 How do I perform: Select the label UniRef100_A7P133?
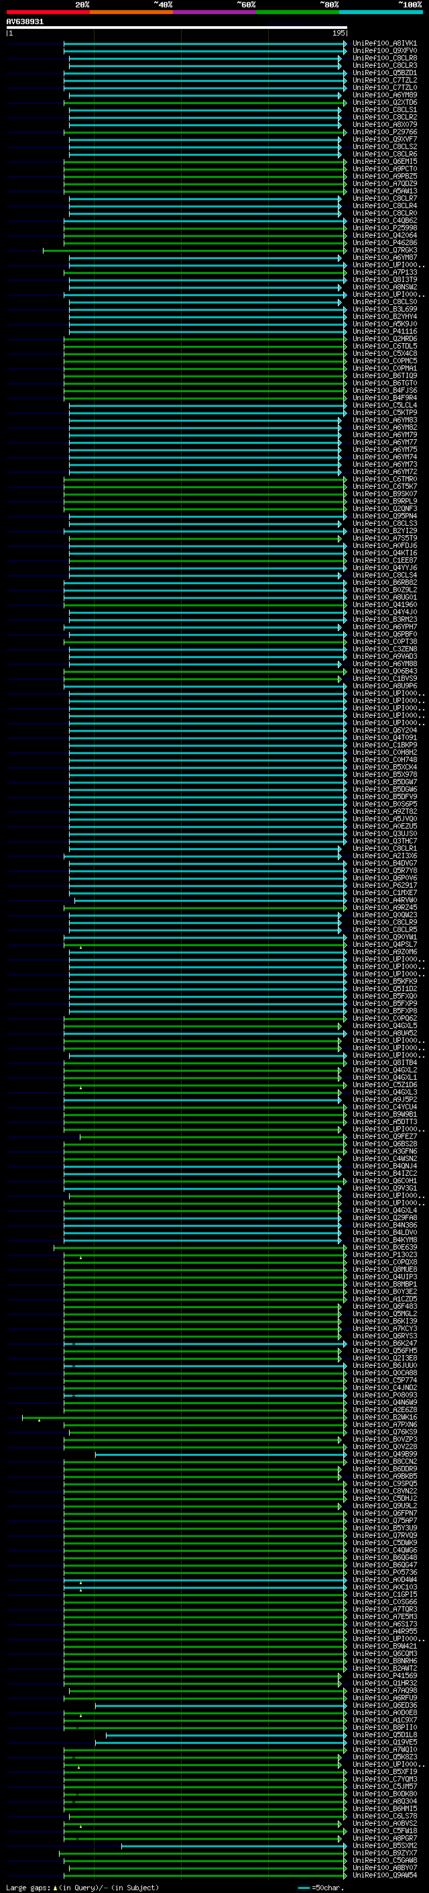[x=384, y=272]
